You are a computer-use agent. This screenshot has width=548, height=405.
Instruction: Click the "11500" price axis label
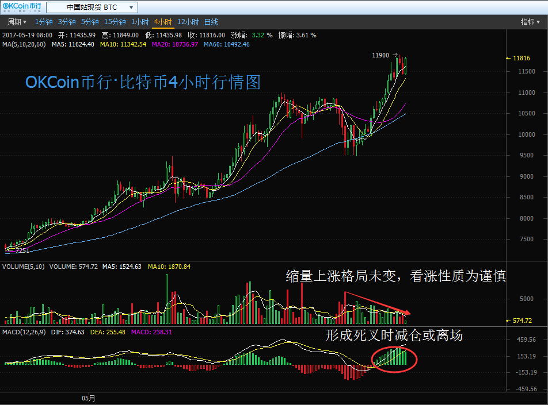pos(527,71)
